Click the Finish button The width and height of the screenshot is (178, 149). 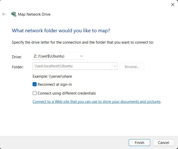coord(139,142)
